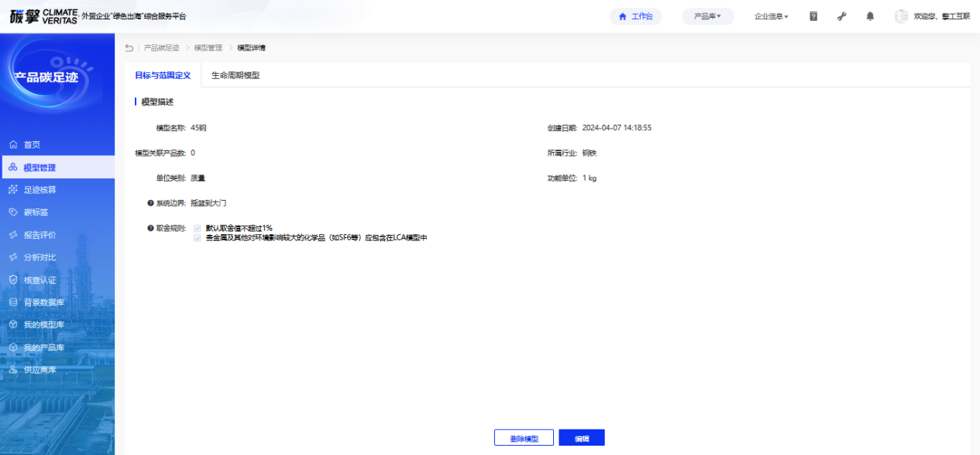The height and width of the screenshot is (455, 980).
Task: Go to 模型管理 breadcrumb link
Action: pyautogui.click(x=208, y=48)
